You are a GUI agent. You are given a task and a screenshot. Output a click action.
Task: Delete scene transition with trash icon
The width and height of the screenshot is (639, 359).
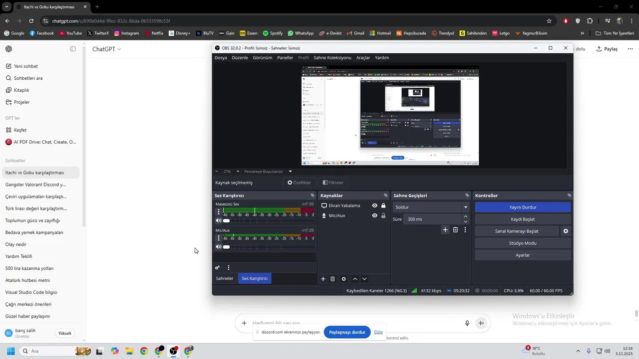pos(455,230)
